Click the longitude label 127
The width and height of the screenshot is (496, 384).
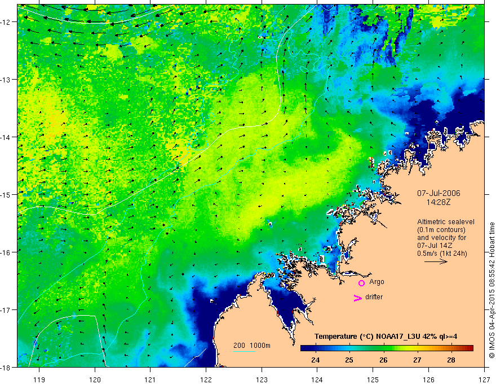pyautogui.click(x=484, y=379)
